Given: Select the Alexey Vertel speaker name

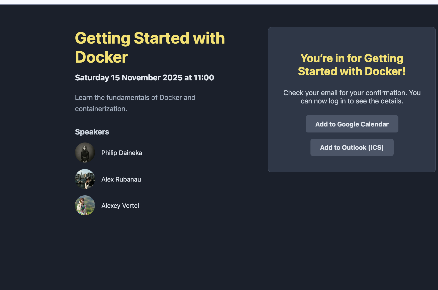Looking at the screenshot, I should click(120, 206).
